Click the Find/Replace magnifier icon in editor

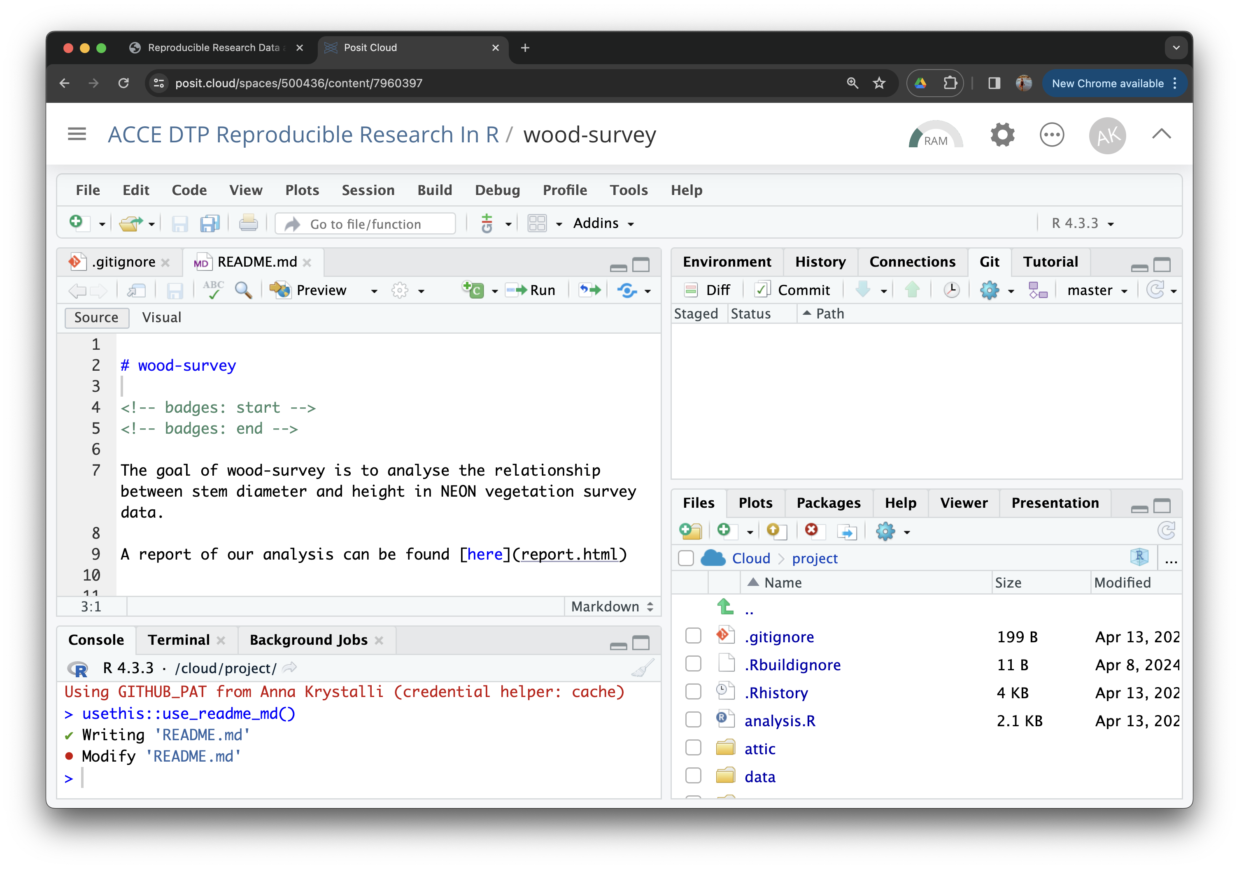point(243,290)
